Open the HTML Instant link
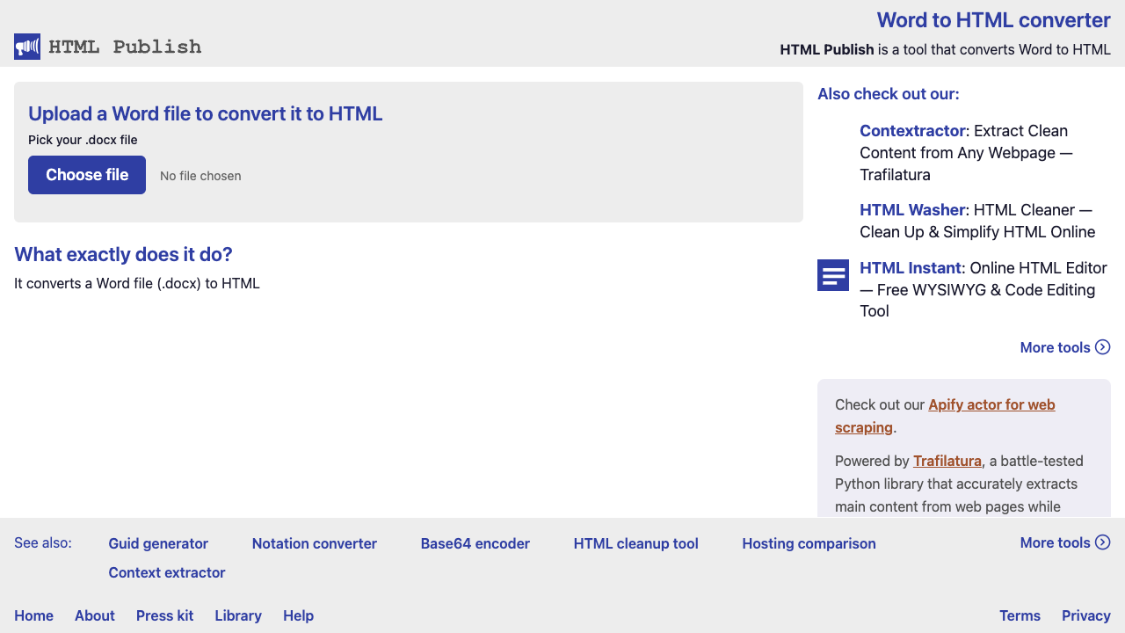Viewport: 1125px width, 633px height. tap(912, 268)
